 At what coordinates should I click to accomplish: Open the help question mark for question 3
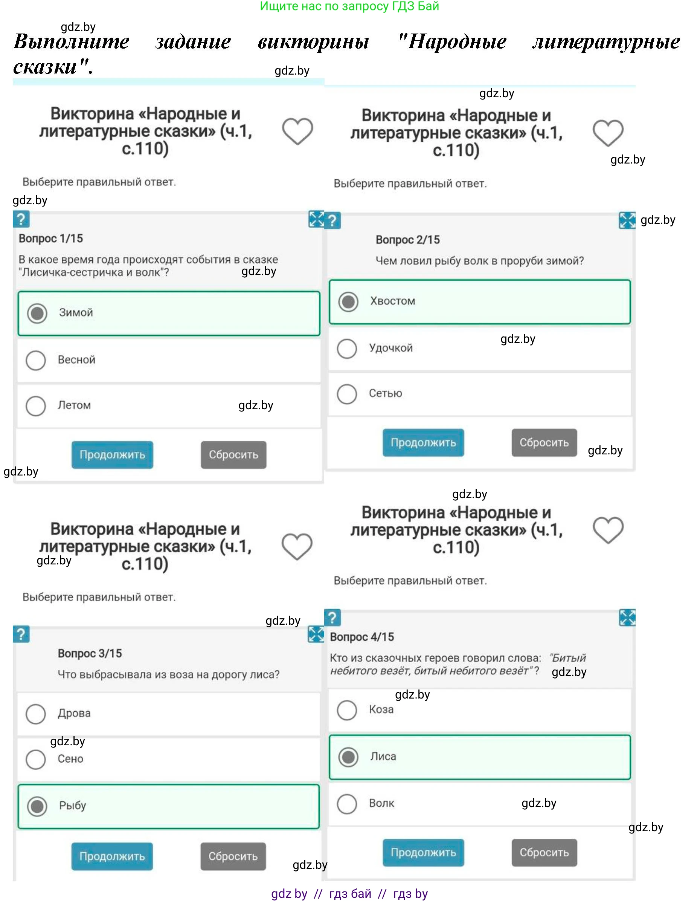click(21, 634)
